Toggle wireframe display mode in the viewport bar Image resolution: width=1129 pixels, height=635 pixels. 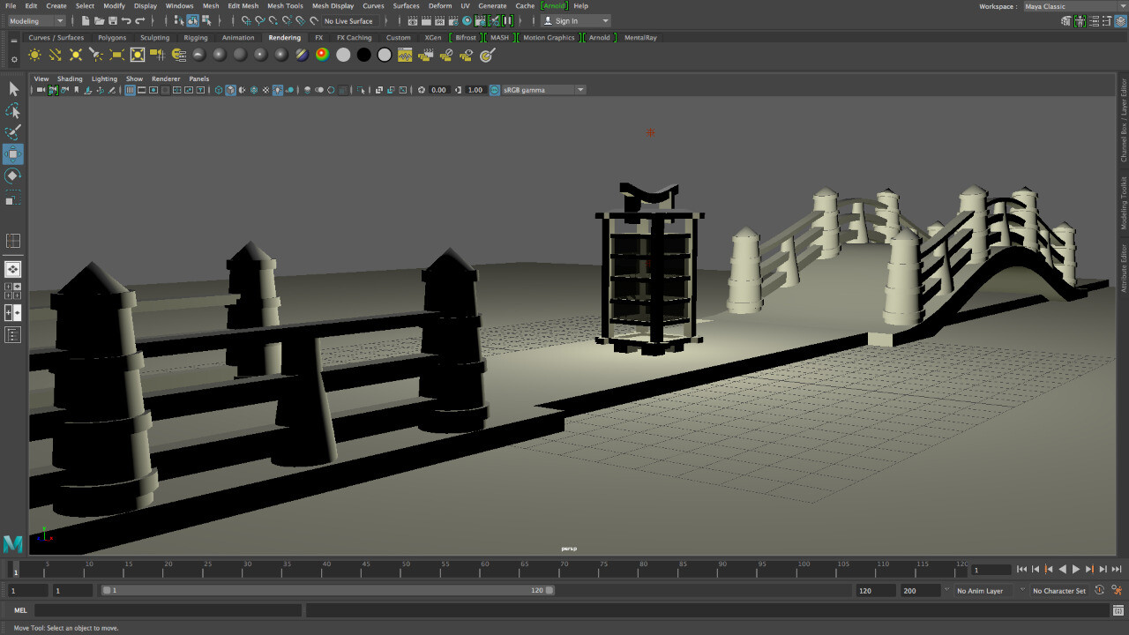(219, 89)
